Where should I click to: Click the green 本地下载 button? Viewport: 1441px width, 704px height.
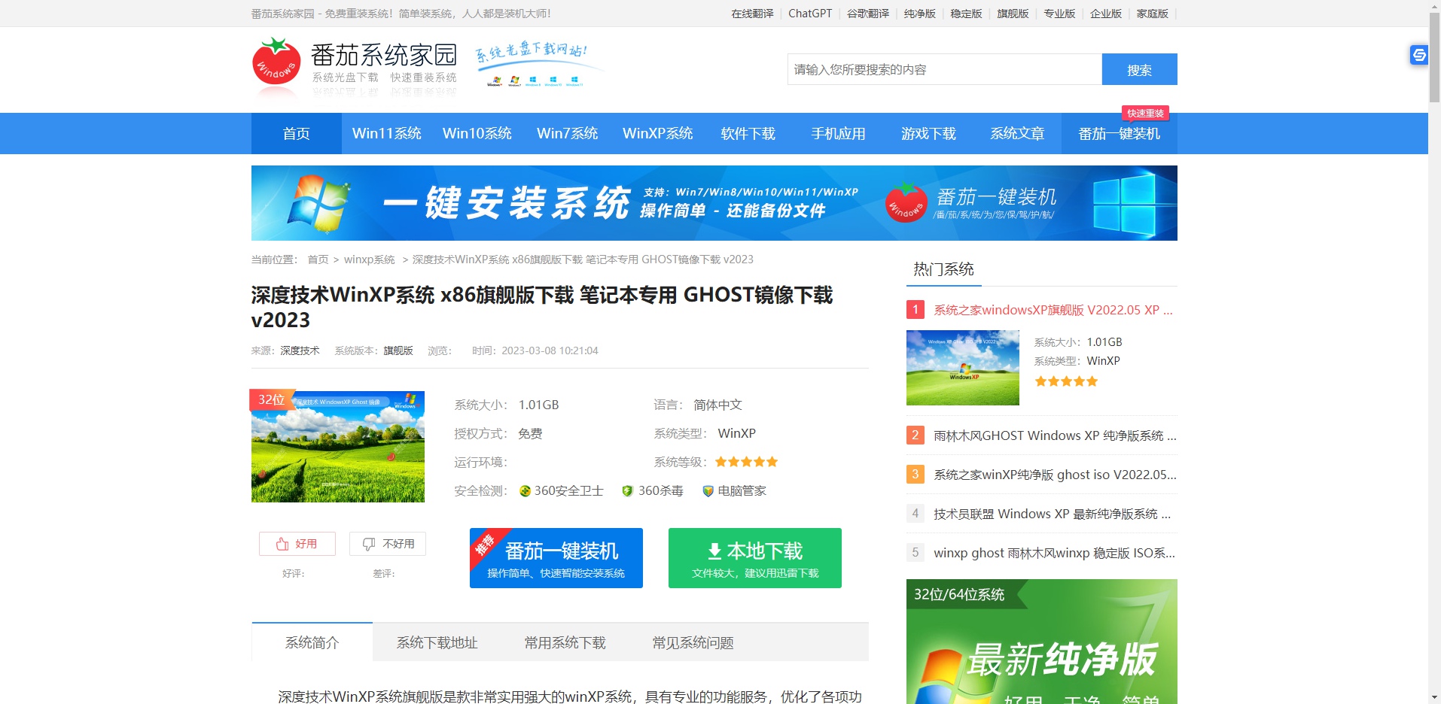755,558
